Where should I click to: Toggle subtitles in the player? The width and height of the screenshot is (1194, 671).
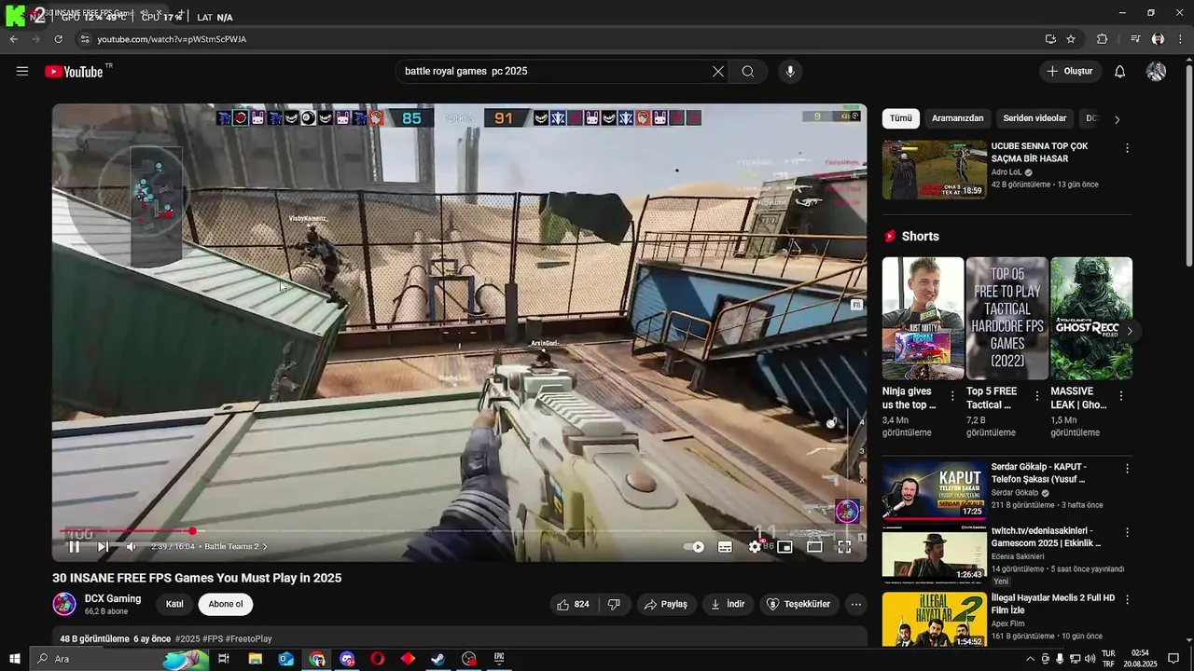coord(725,547)
